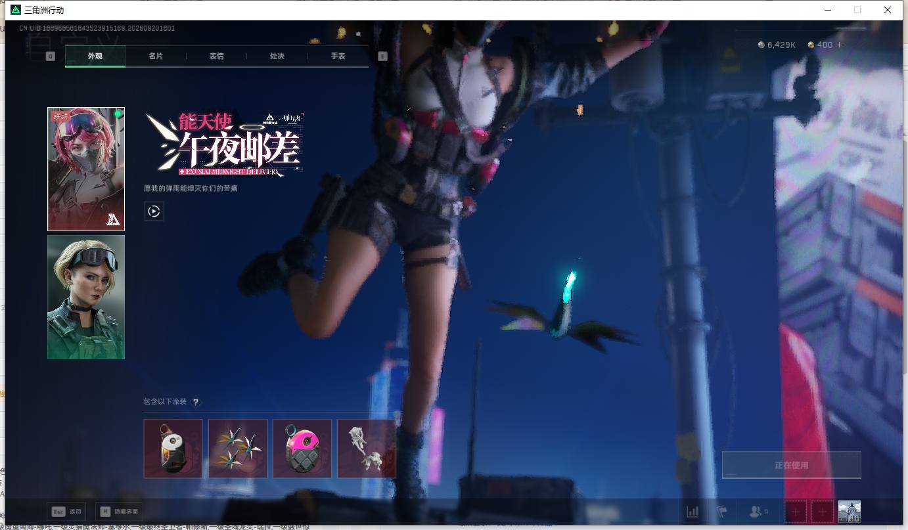908x530 pixels.
Task: Click the Esc 返回 back button
Action: 66,512
